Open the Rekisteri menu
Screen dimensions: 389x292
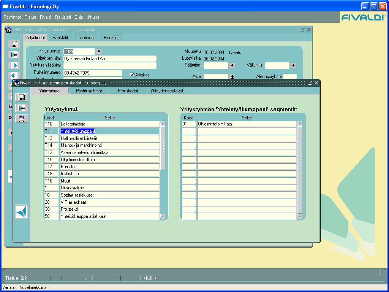pyautogui.click(x=63, y=17)
